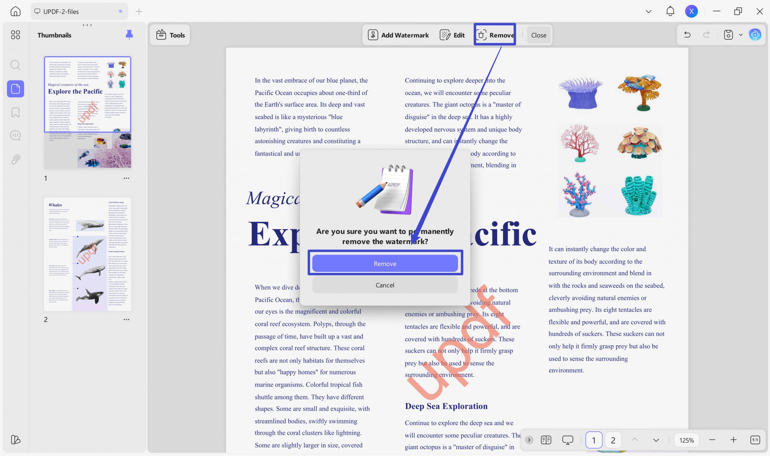Click the three-dot handle above Thumbnails panel
The width and height of the screenshot is (770, 456).
pos(87,25)
